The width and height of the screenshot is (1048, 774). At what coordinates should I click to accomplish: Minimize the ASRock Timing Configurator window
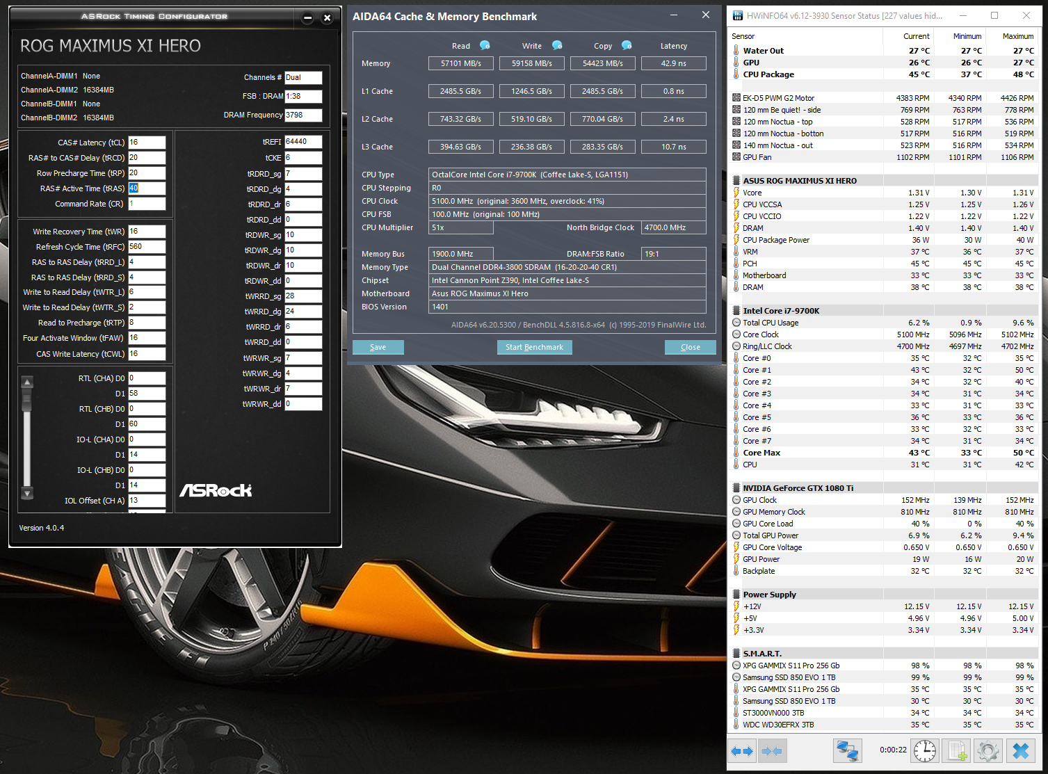pos(307,18)
